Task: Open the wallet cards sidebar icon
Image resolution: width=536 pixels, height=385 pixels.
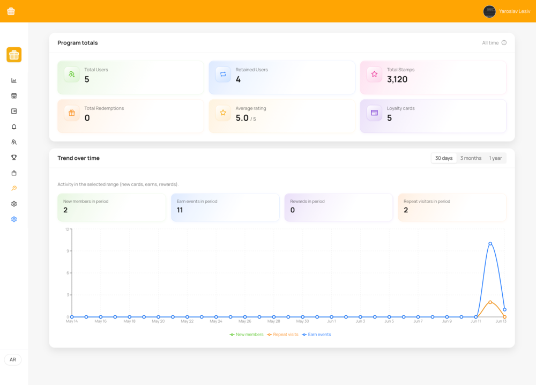Action: coord(14,111)
